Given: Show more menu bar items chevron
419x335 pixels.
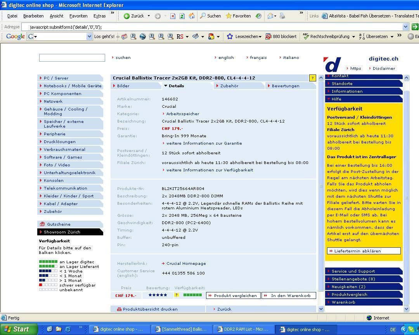Looking at the screenshot, I should 113,12.
